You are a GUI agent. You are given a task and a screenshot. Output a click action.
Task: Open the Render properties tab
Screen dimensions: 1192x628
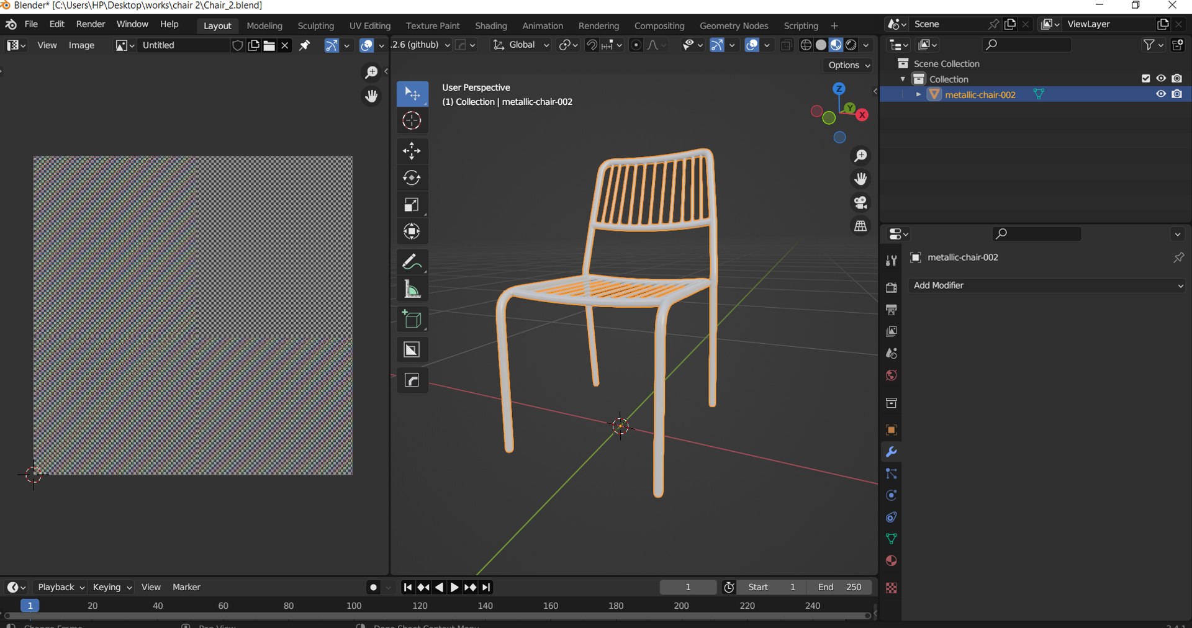coord(891,287)
